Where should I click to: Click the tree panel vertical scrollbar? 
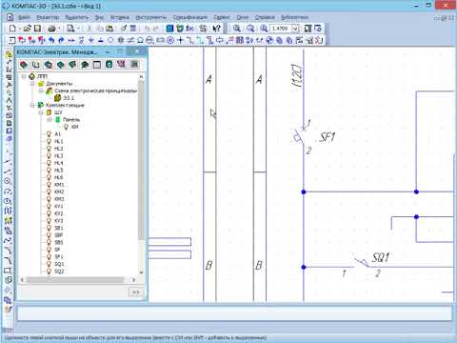[x=141, y=174]
